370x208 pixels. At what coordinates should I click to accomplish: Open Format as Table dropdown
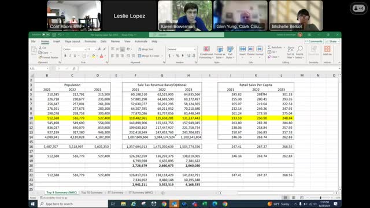pos(220,53)
